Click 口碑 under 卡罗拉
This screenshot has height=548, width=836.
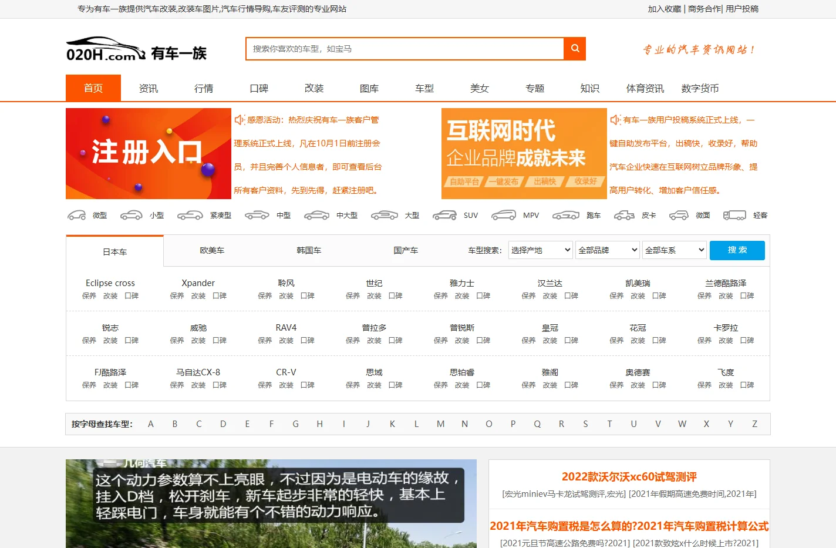(747, 341)
